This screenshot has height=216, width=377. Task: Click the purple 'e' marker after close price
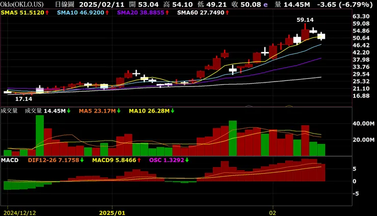tap(265, 5)
